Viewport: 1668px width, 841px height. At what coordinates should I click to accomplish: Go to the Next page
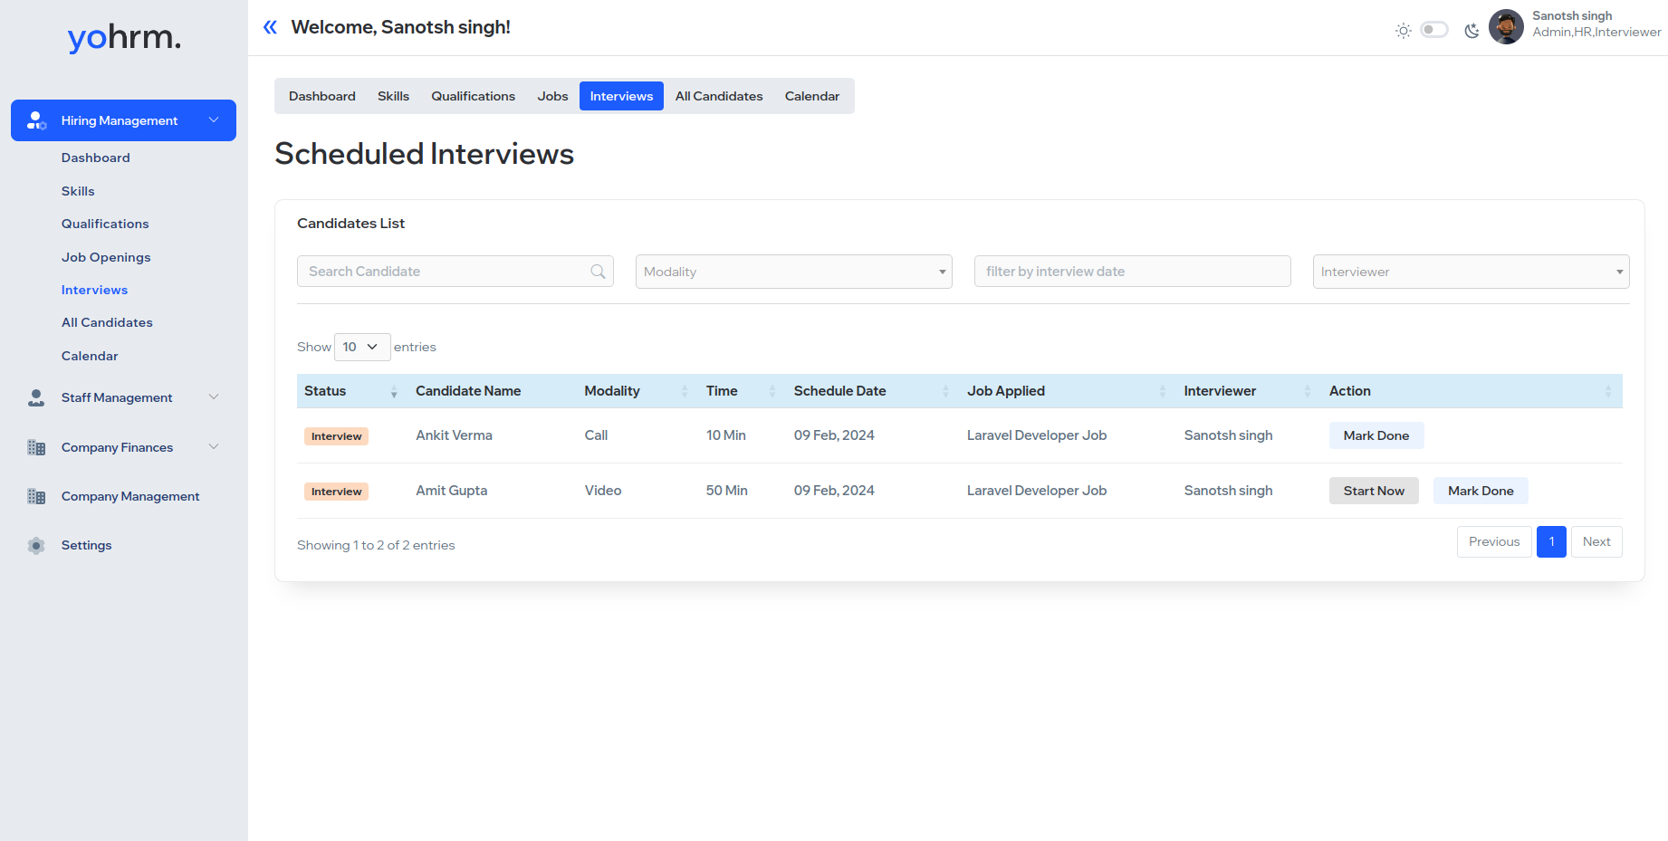(x=1596, y=541)
